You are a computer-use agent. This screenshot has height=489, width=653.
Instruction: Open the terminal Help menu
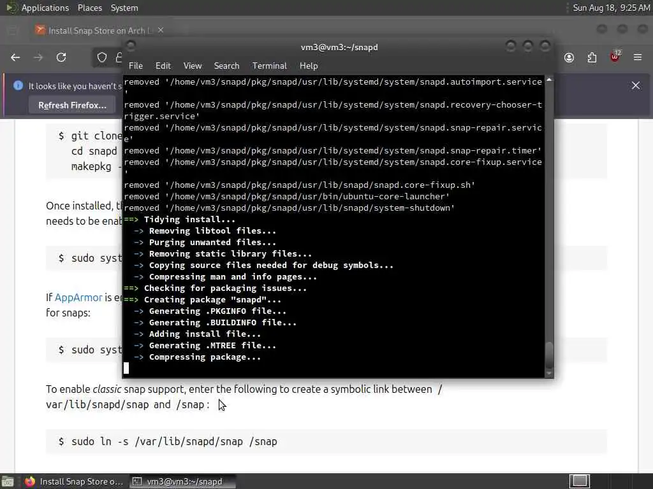(309, 66)
